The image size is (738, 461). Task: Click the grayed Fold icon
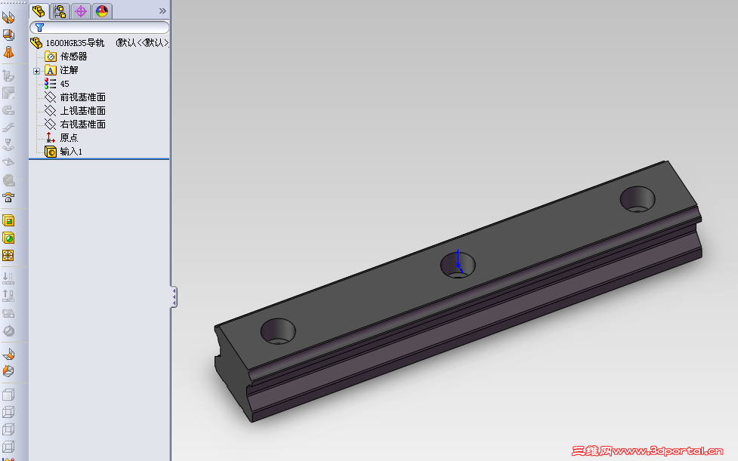8,296
